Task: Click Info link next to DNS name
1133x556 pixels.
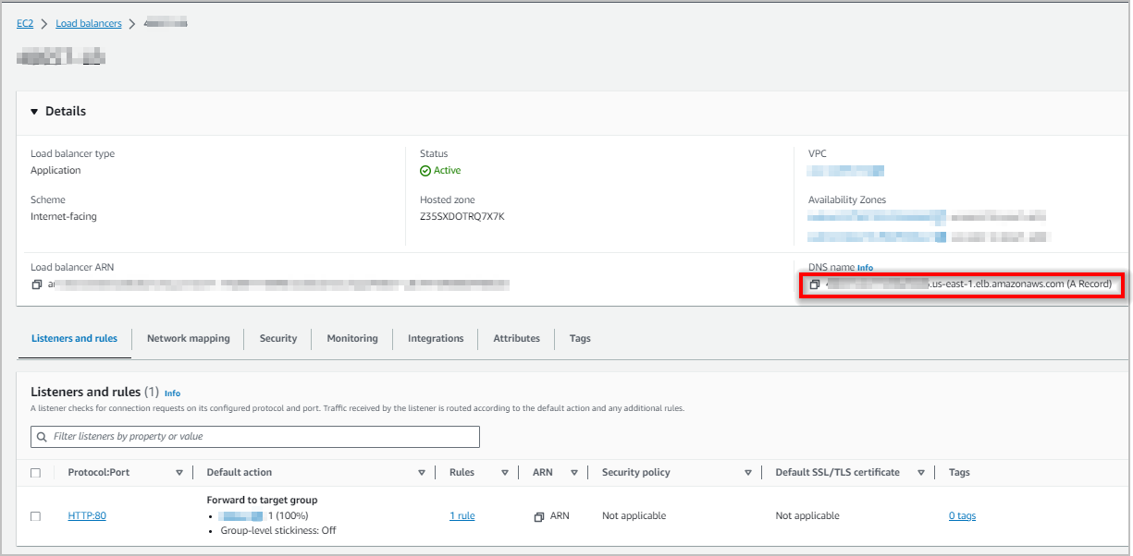Action: pos(865,268)
